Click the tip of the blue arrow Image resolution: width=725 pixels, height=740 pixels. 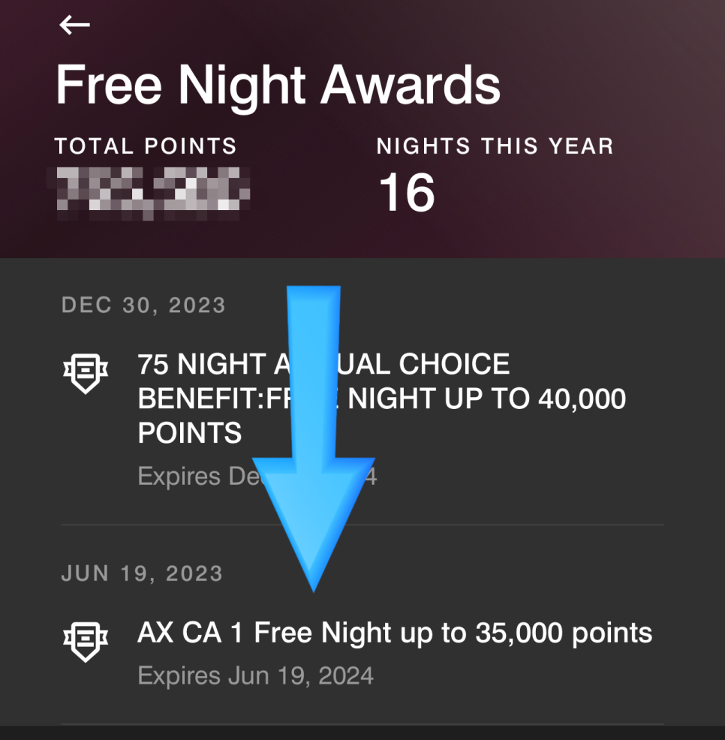tap(314, 585)
